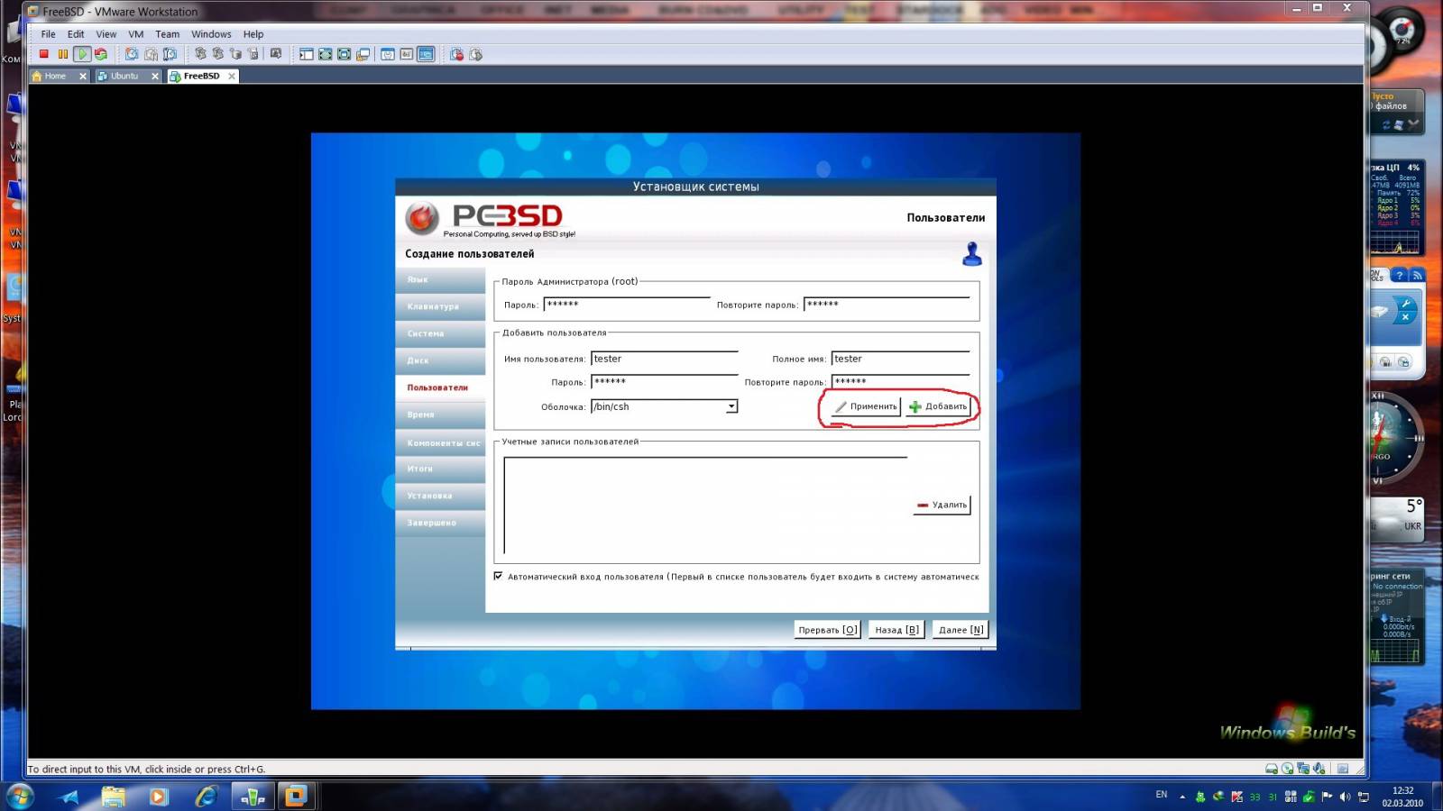
Task: Open the Edit menu
Action: (x=76, y=34)
